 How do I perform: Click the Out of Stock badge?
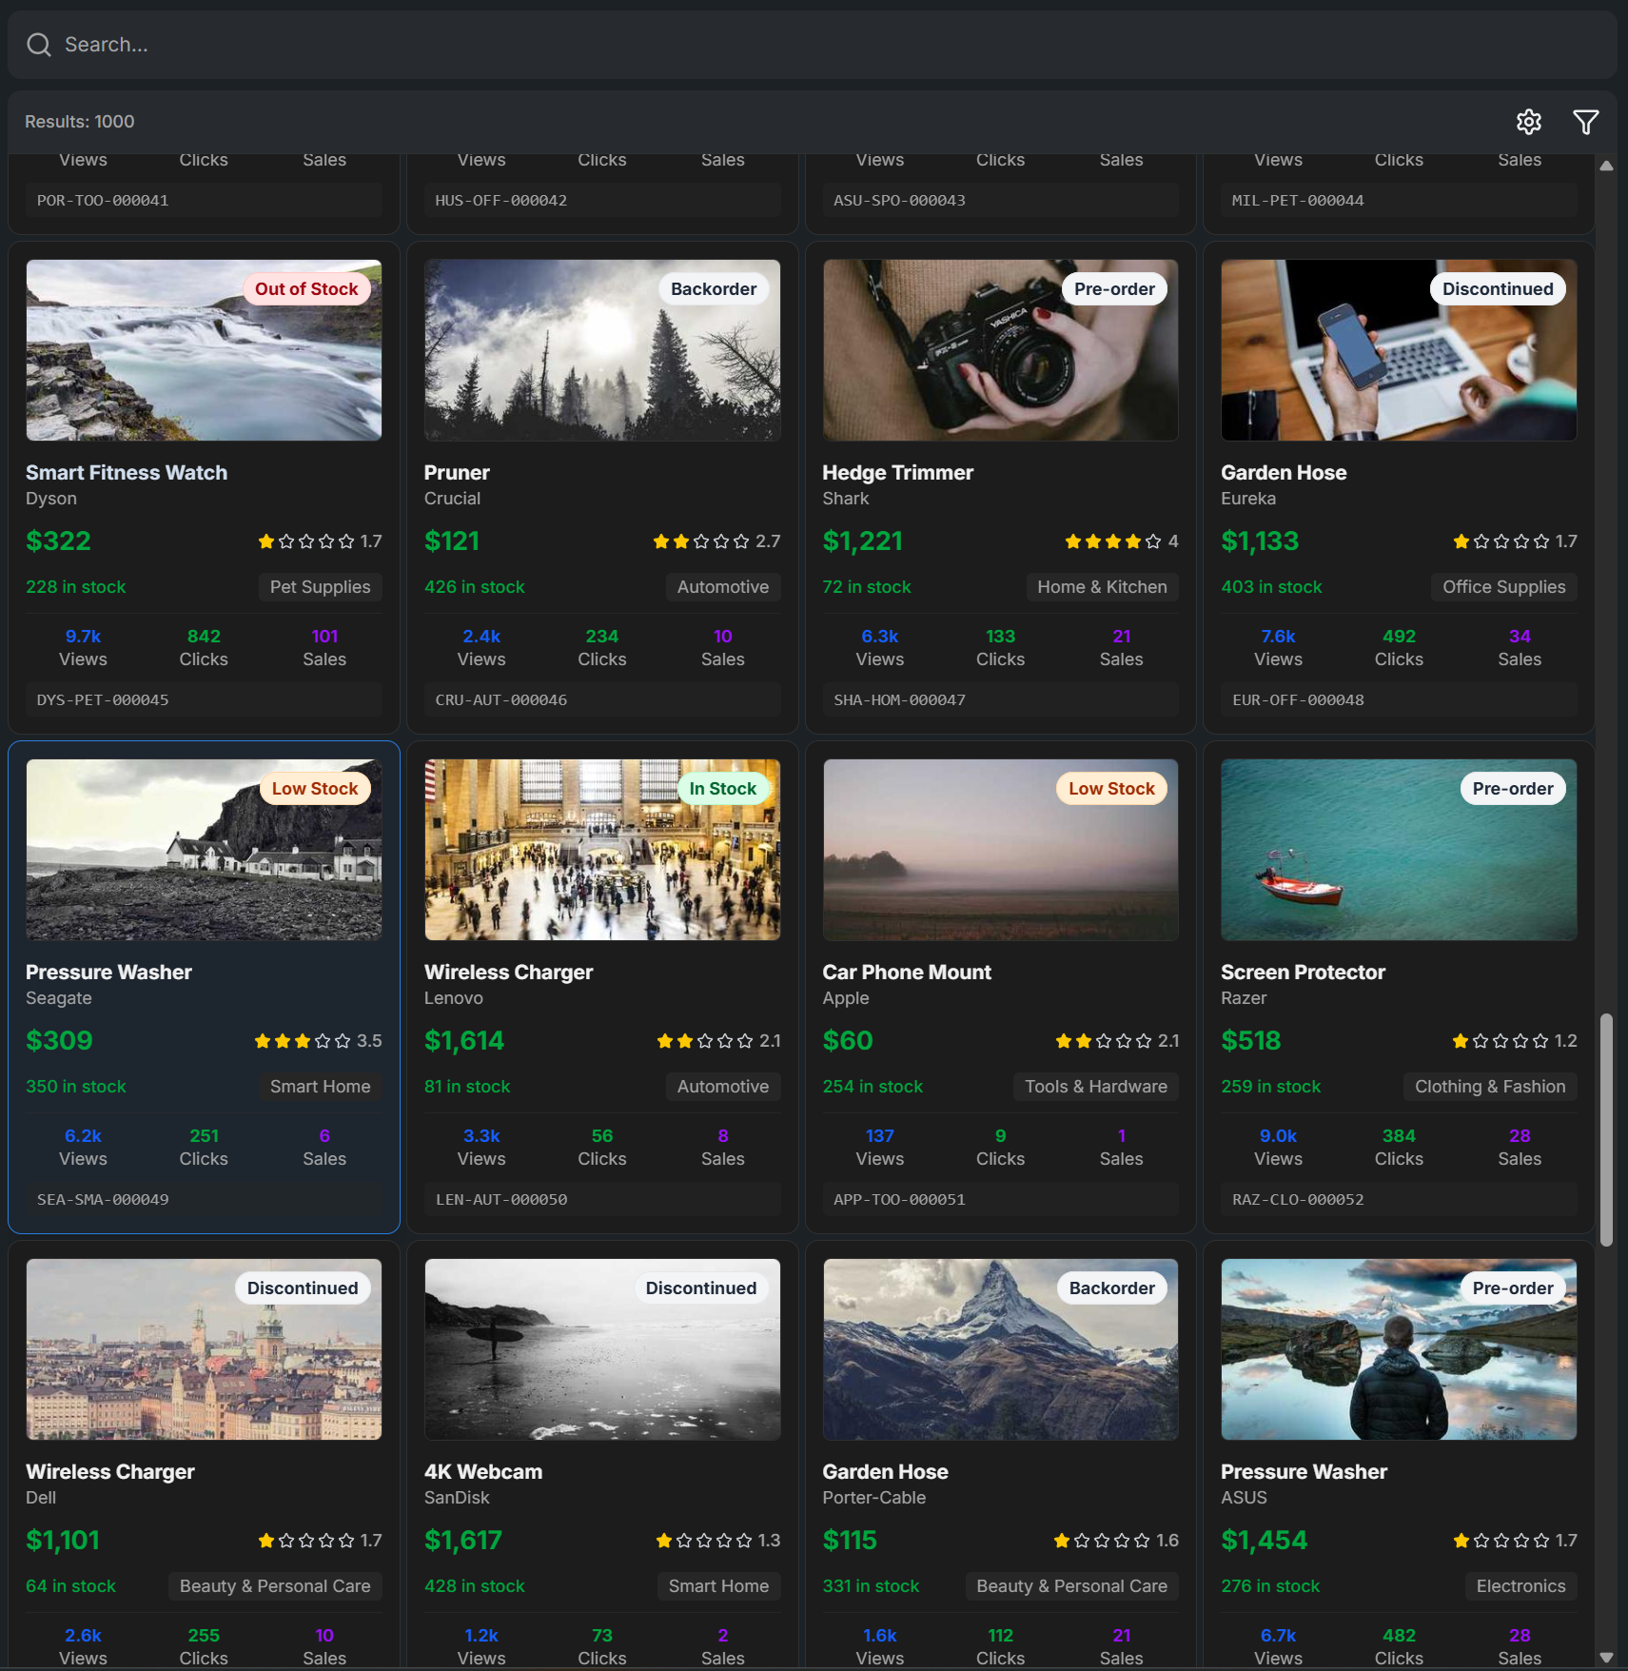306,289
